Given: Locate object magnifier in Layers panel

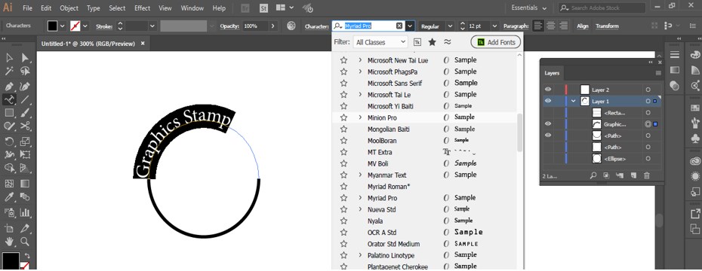Looking at the screenshot, I should point(593,176).
